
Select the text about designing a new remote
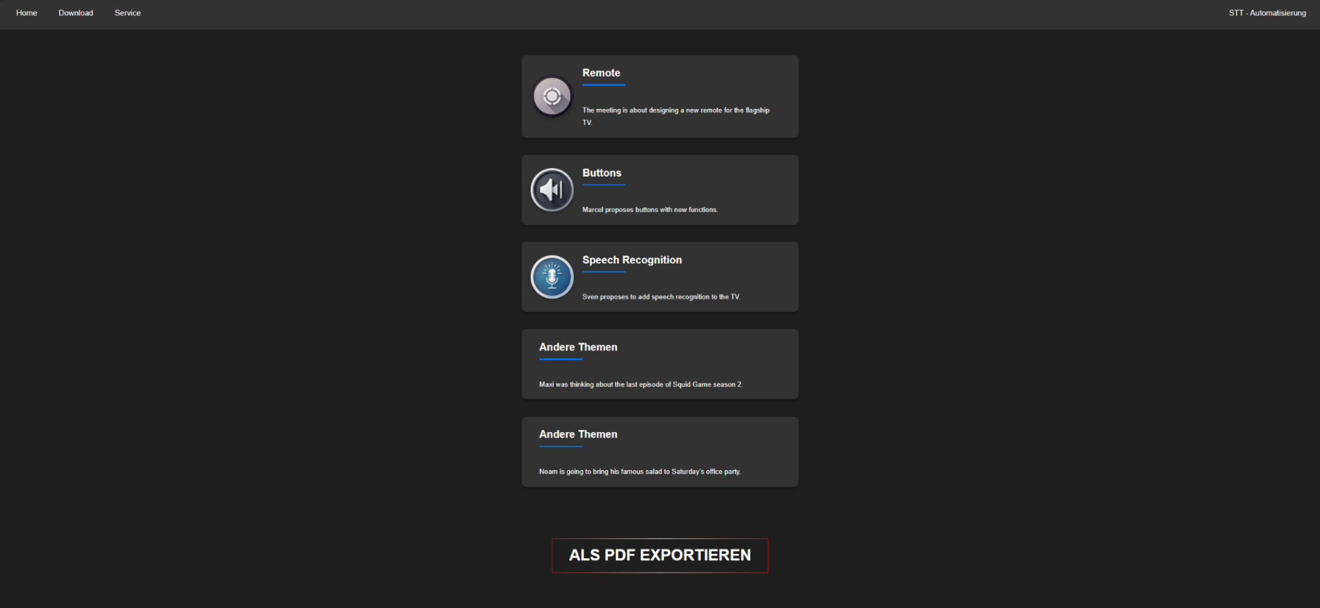[x=675, y=116]
